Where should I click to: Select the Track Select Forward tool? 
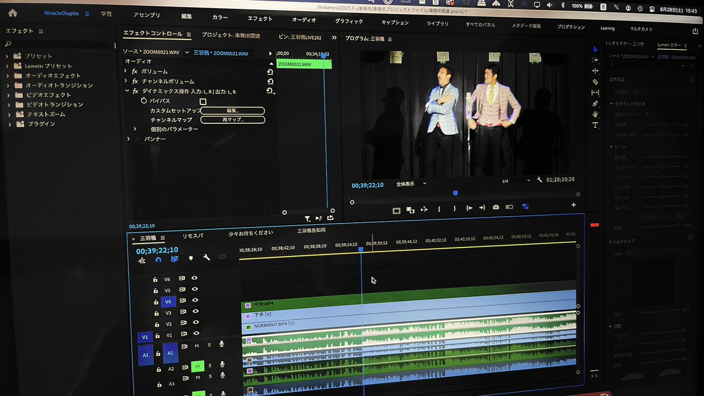point(595,60)
